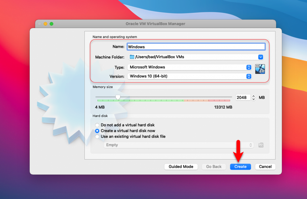Click the Windows 10 logo preview icon
The image size is (307, 199).
click(x=260, y=68)
